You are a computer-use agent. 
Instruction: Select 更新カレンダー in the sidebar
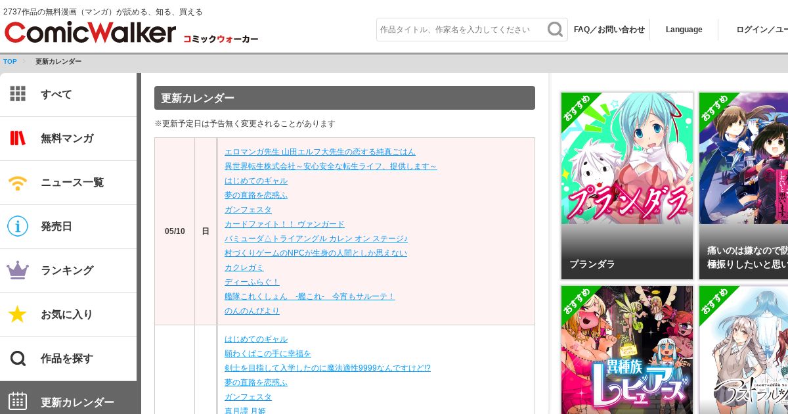(x=68, y=398)
